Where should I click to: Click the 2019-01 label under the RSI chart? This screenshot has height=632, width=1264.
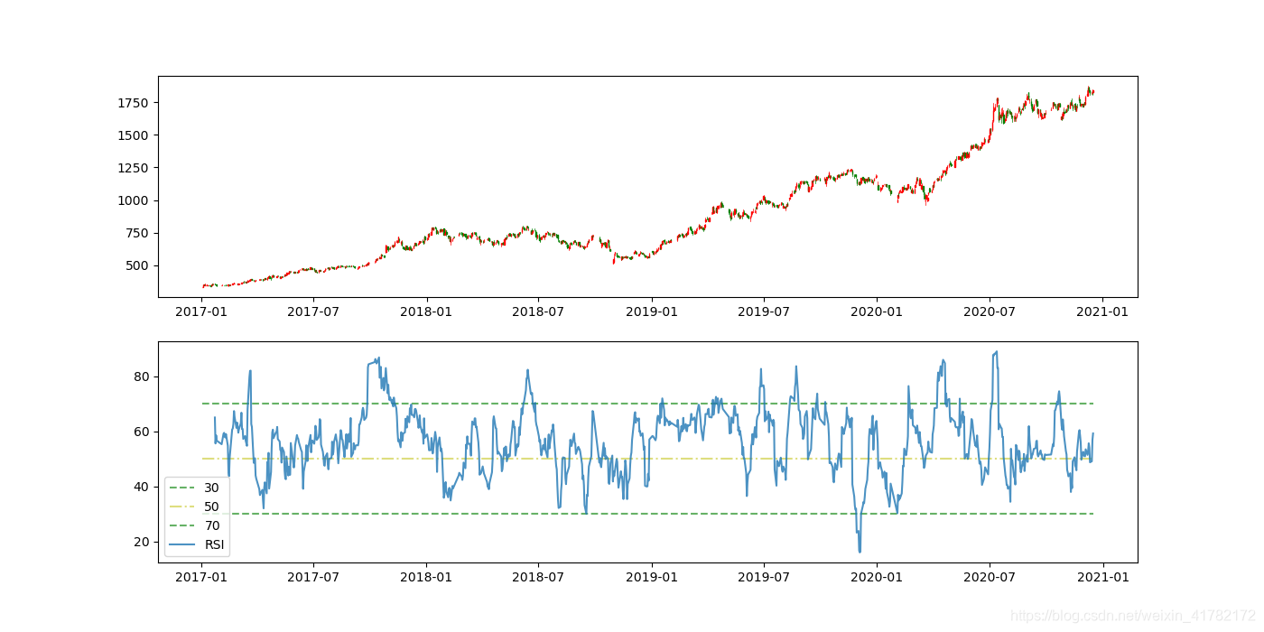[x=652, y=577]
